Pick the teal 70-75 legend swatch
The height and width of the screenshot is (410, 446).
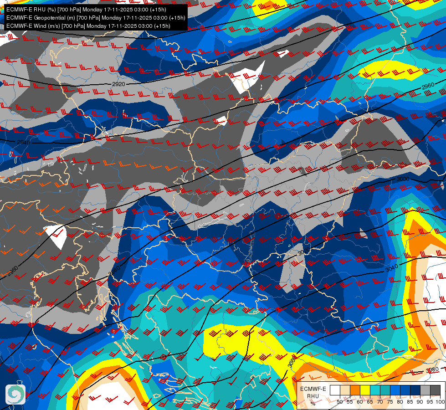(x=385, y=390)
